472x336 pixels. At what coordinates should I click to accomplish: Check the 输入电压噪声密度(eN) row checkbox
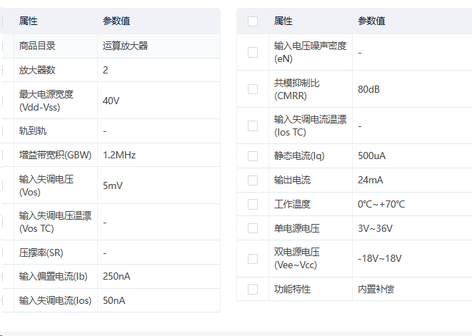[x=253, y=52]
